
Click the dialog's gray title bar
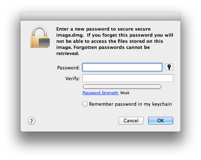[x=100, y=17]
